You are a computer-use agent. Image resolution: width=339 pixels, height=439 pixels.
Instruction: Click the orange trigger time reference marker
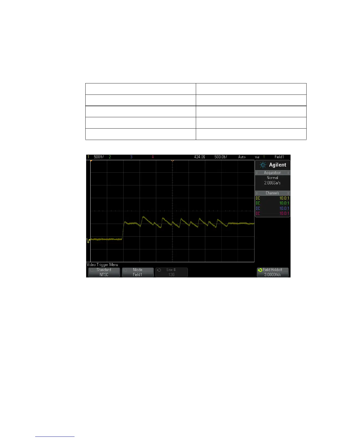point(172,161)
